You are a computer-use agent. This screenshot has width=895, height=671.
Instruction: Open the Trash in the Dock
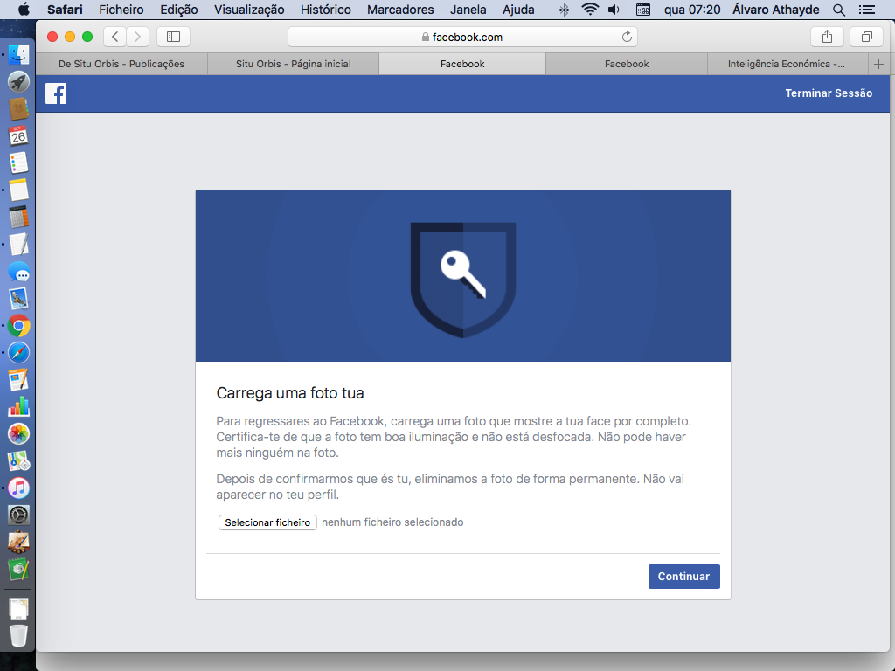[19, 636]
